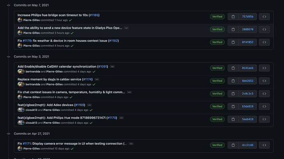284x159 pixels.
Task: Copy SHA for commit 5eeb419
Action: [233, 120]
